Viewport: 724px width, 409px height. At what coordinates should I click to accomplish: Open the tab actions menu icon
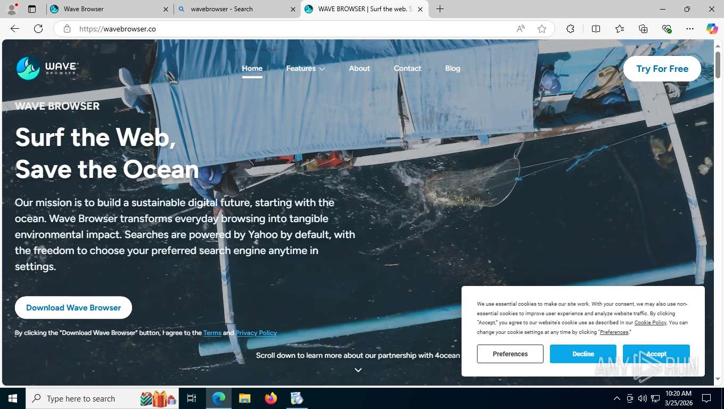(32, 9)
